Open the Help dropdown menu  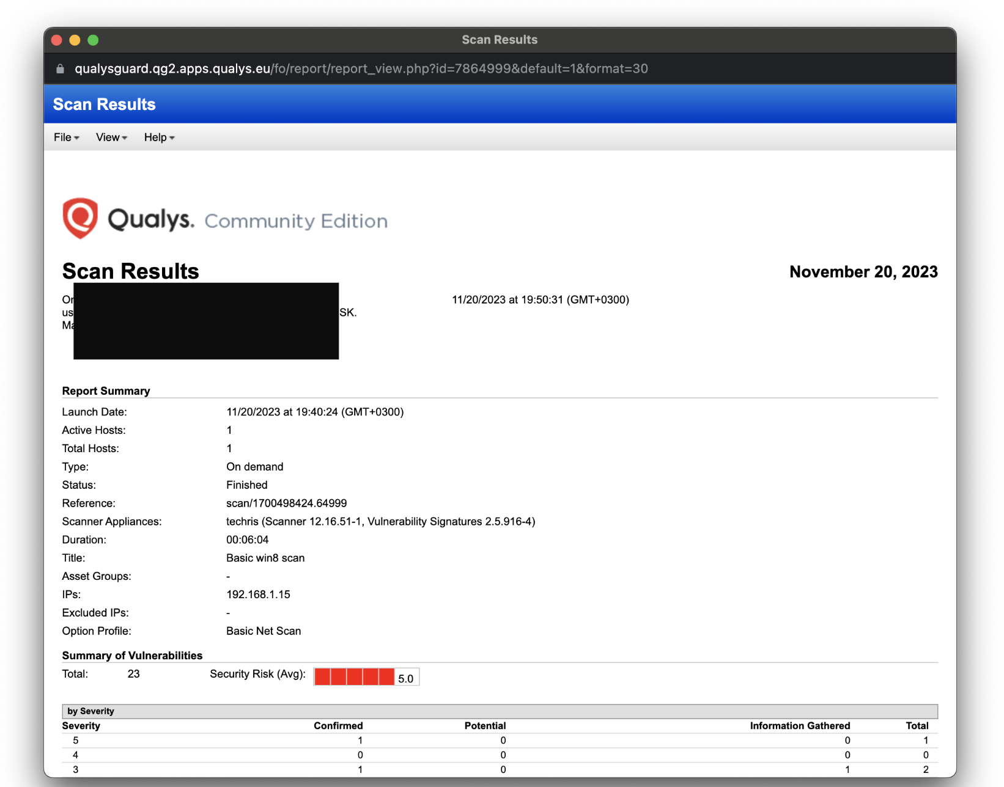click(x=159, y=137)
